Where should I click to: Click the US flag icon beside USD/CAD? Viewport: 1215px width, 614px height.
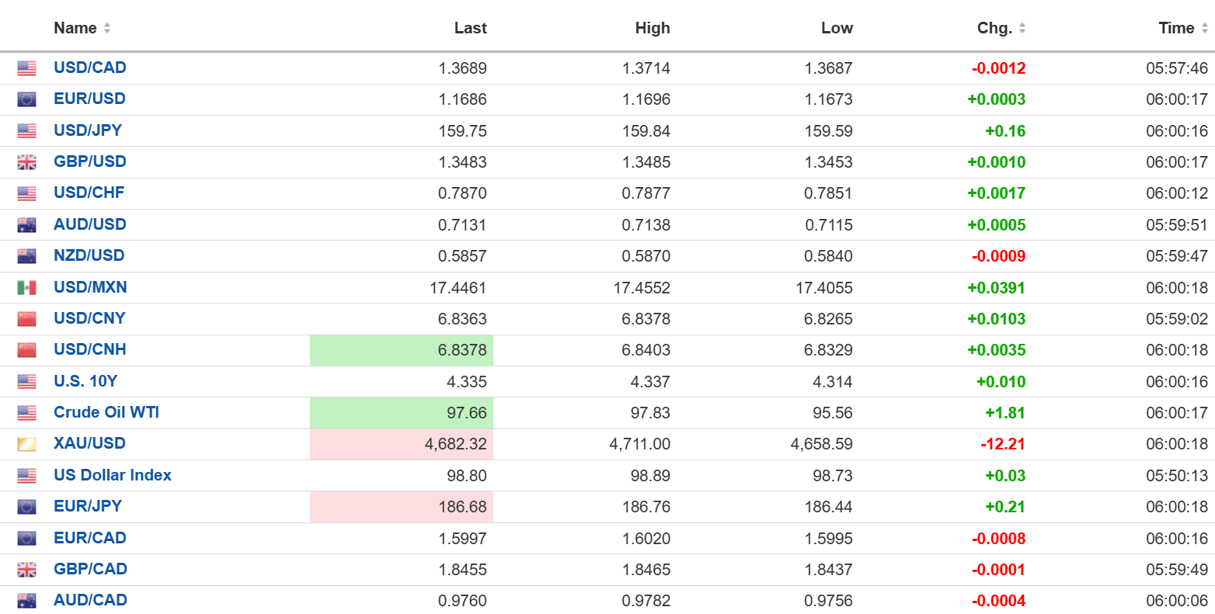[26, 68]
